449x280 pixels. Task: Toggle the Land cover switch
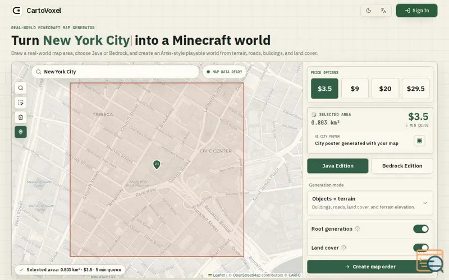click(420, 248)
